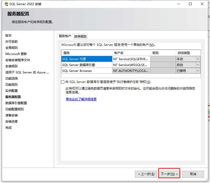Open startup type dropdown for SQL Server 代理

point(198,59)
